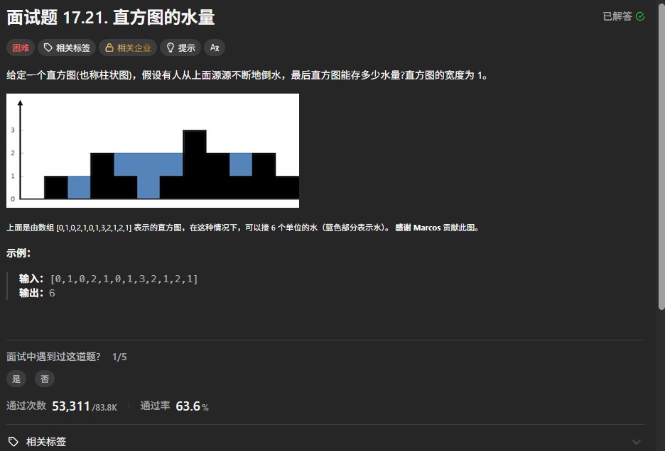The height and width of the screenshot is (451, 665).
Task: Click the 困难 difficulty badge
Action: pos(21,48)
